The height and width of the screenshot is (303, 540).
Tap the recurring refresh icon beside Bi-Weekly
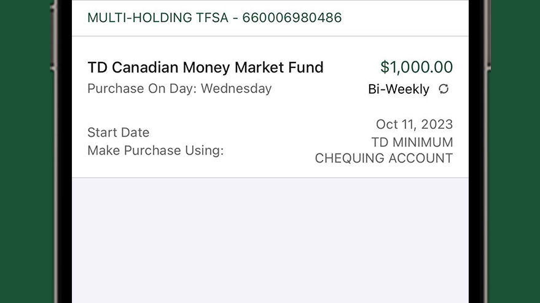[444, 89]
